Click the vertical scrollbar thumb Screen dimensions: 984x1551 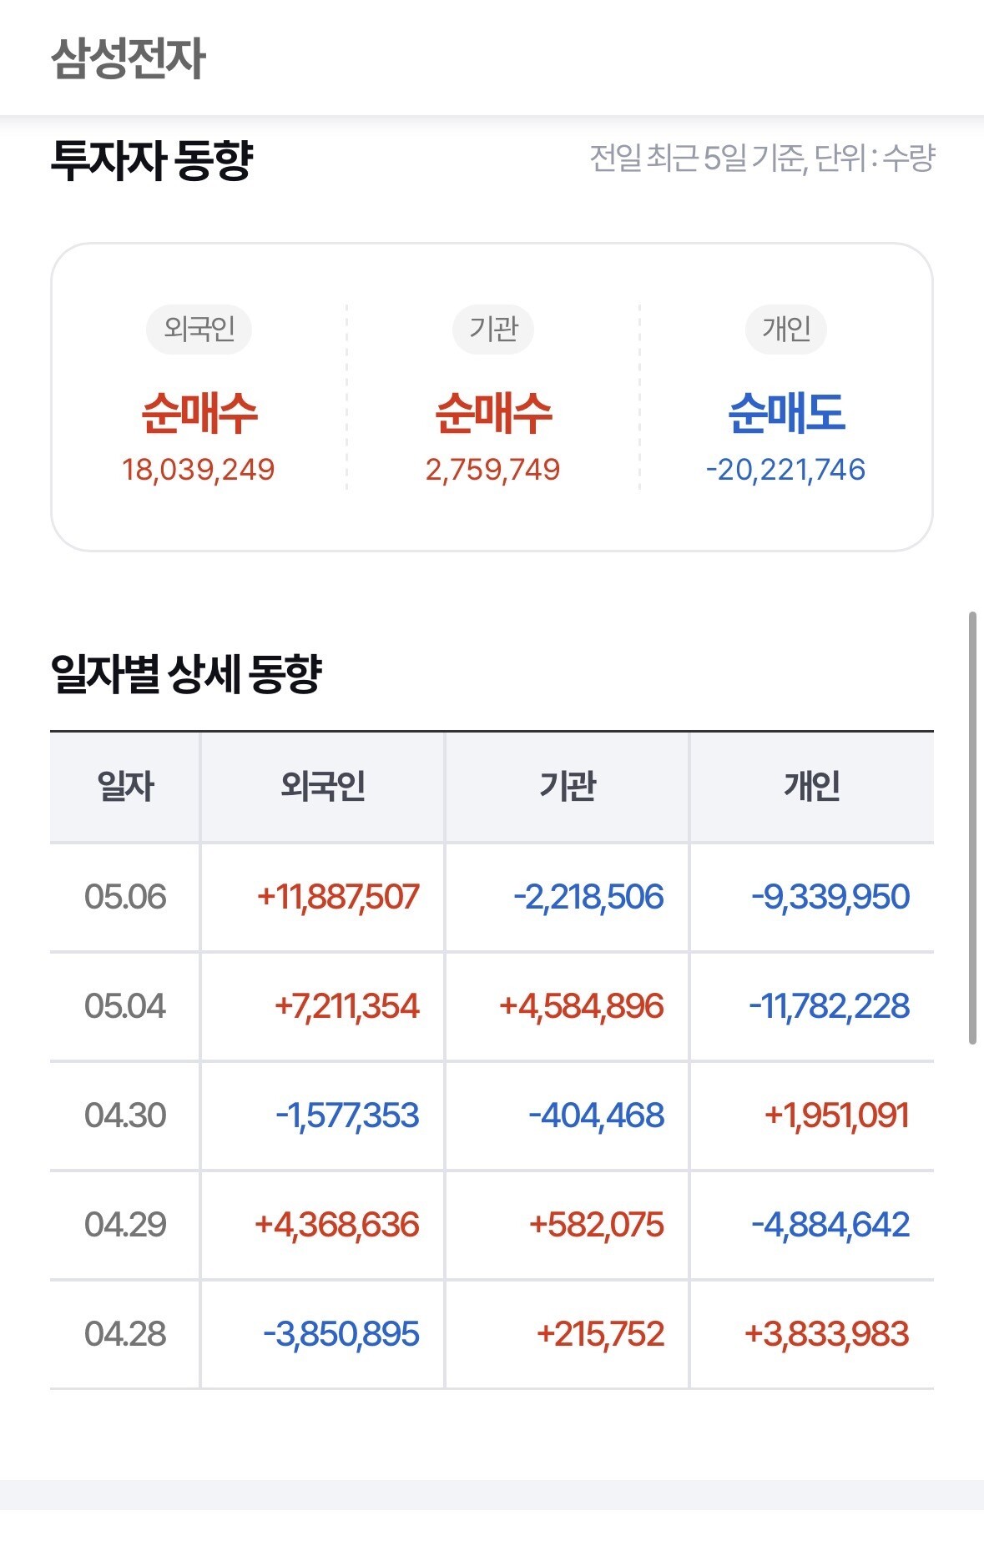pos(972,828)
